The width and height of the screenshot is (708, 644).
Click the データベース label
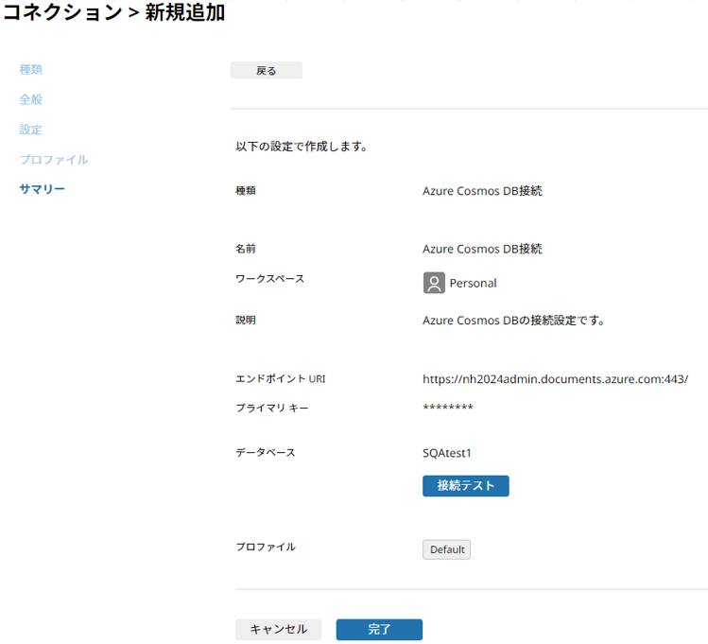coord(265,453)
